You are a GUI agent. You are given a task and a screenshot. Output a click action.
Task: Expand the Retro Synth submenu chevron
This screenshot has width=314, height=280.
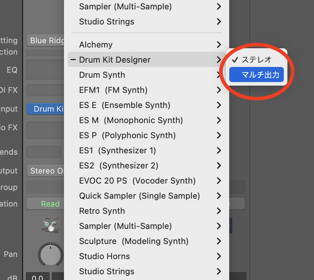pyautogui.click(x=219, y=211)
